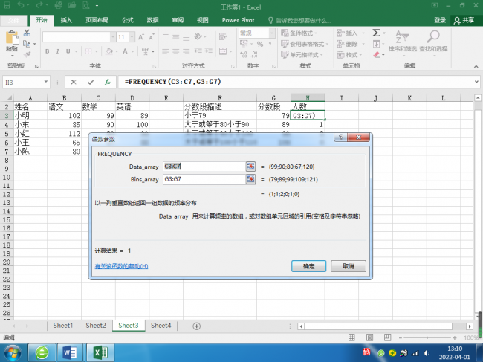The height and width of the screenshot is (362, 483).
Task: Expand the formula bar with chevron
Action: [x=476, y=82]
